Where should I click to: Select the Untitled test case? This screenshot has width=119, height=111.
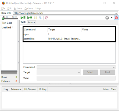point(7,28)
